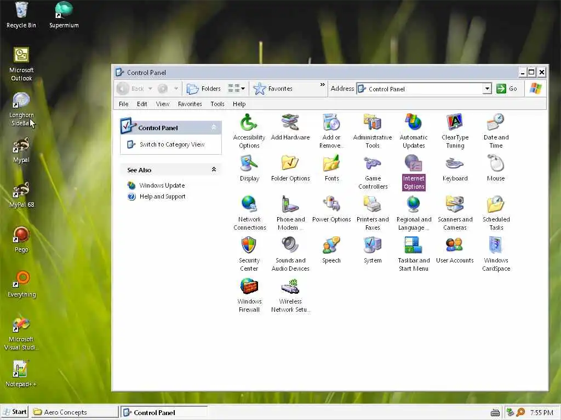This screenshot has height=420, width=561.
Task: Open the Windows Update link
Action: [162, 185]
